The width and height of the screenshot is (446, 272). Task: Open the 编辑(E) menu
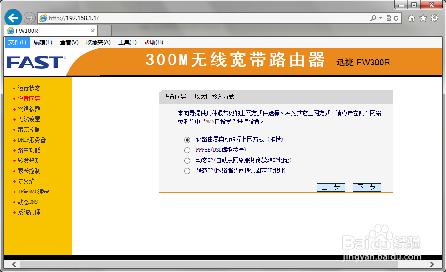tap(43, 42)
